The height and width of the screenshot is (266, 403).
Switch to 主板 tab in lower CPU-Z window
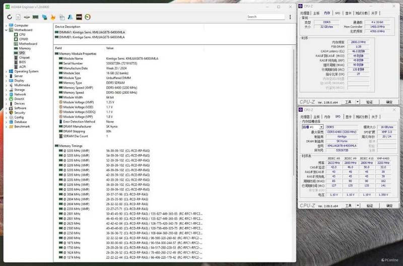[x=316, y=116]
